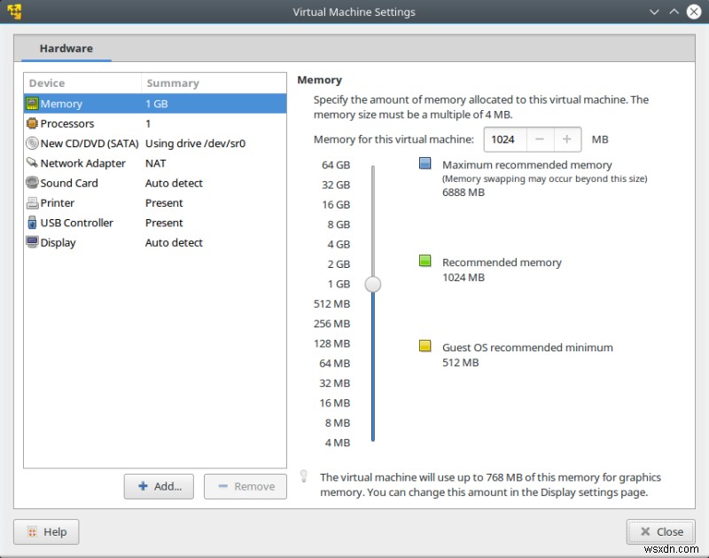
Task: Select the Processors row
Action: tap(106, 123)
